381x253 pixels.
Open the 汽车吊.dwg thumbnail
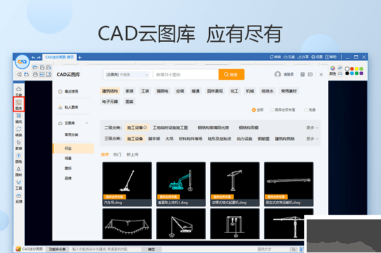pyautogui.click(x=127, y=184)
